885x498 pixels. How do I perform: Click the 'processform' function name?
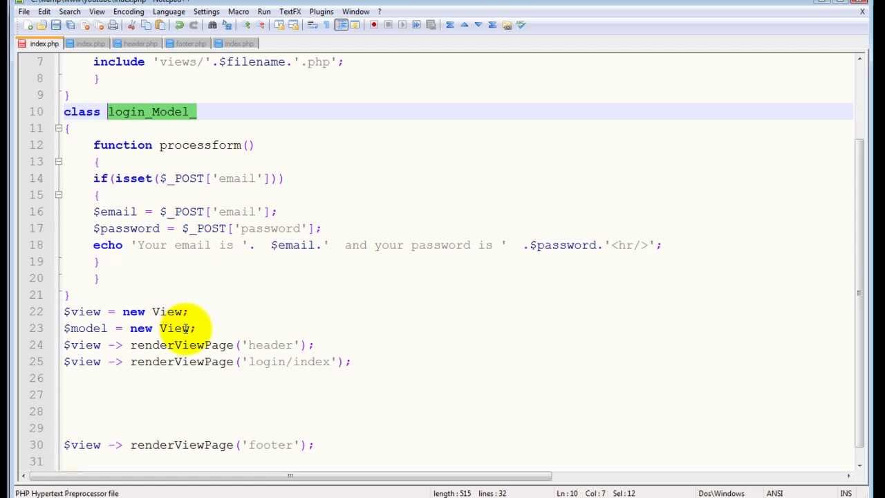coord(200,145)
